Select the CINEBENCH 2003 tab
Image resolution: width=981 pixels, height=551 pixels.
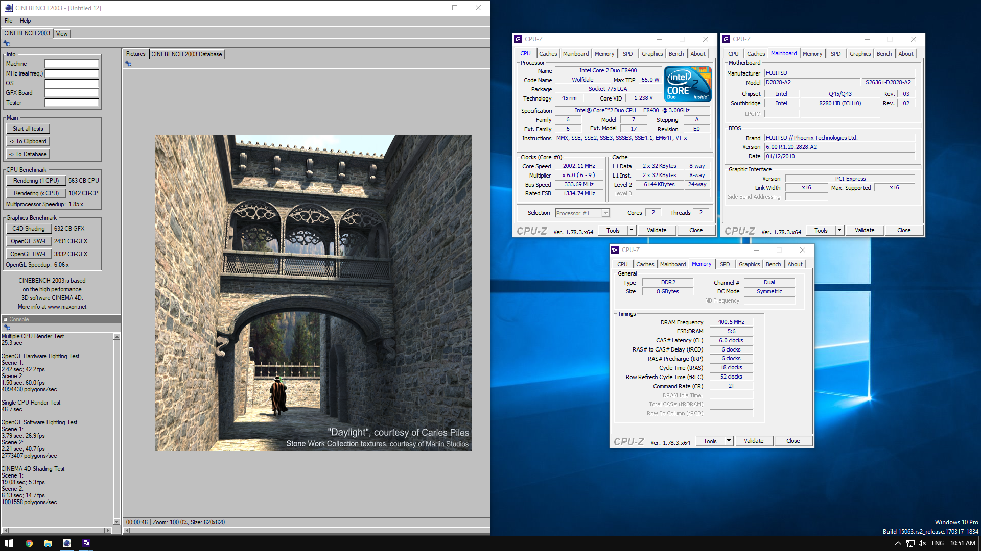(x=27, y=33)
